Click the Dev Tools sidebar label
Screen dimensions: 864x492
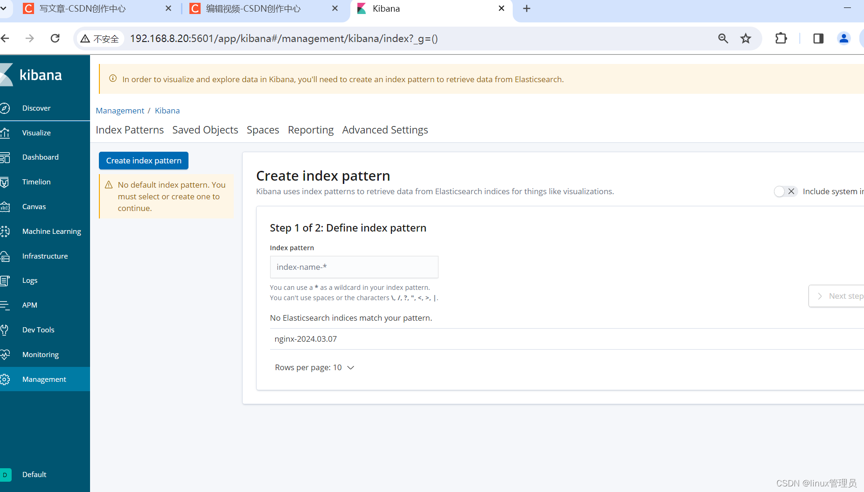tap(38, 330)
